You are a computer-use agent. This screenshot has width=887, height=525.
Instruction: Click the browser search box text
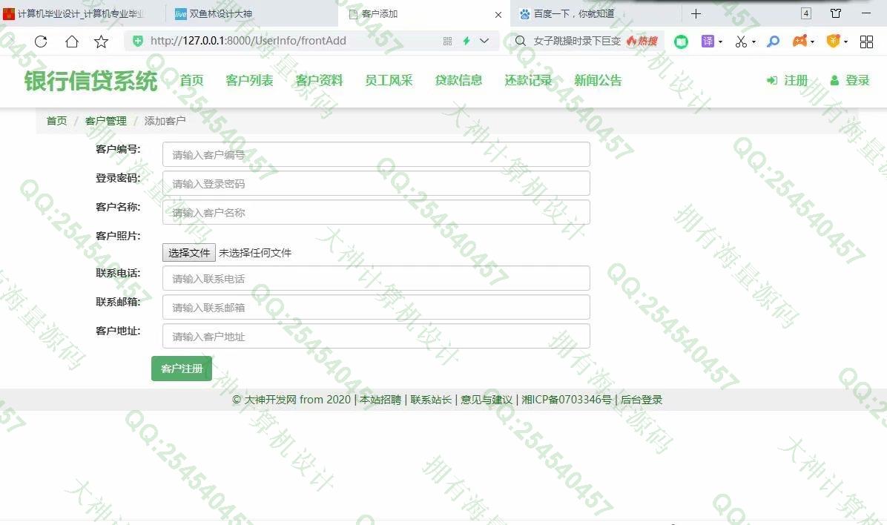click(577, 41)
